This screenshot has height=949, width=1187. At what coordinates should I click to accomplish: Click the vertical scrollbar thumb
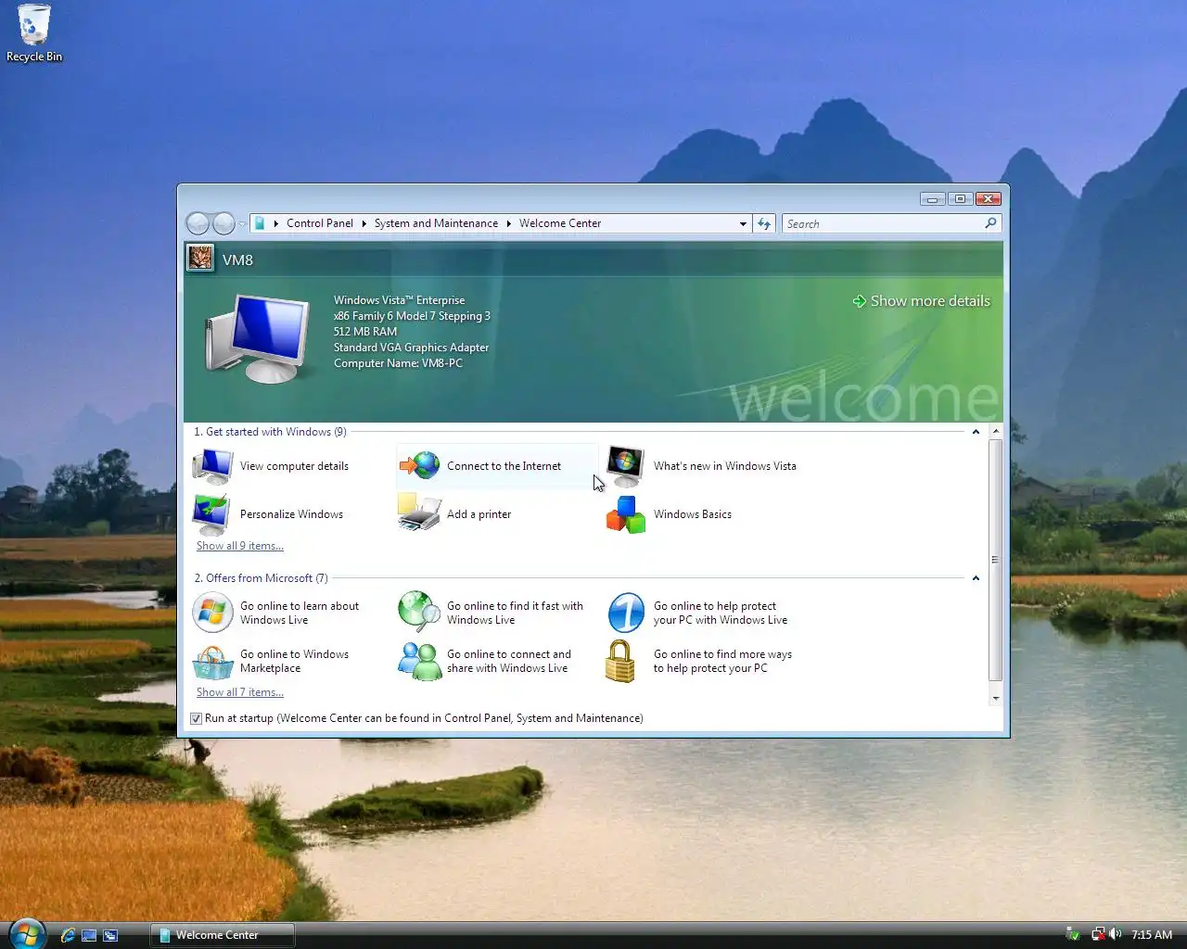[996, 560]
